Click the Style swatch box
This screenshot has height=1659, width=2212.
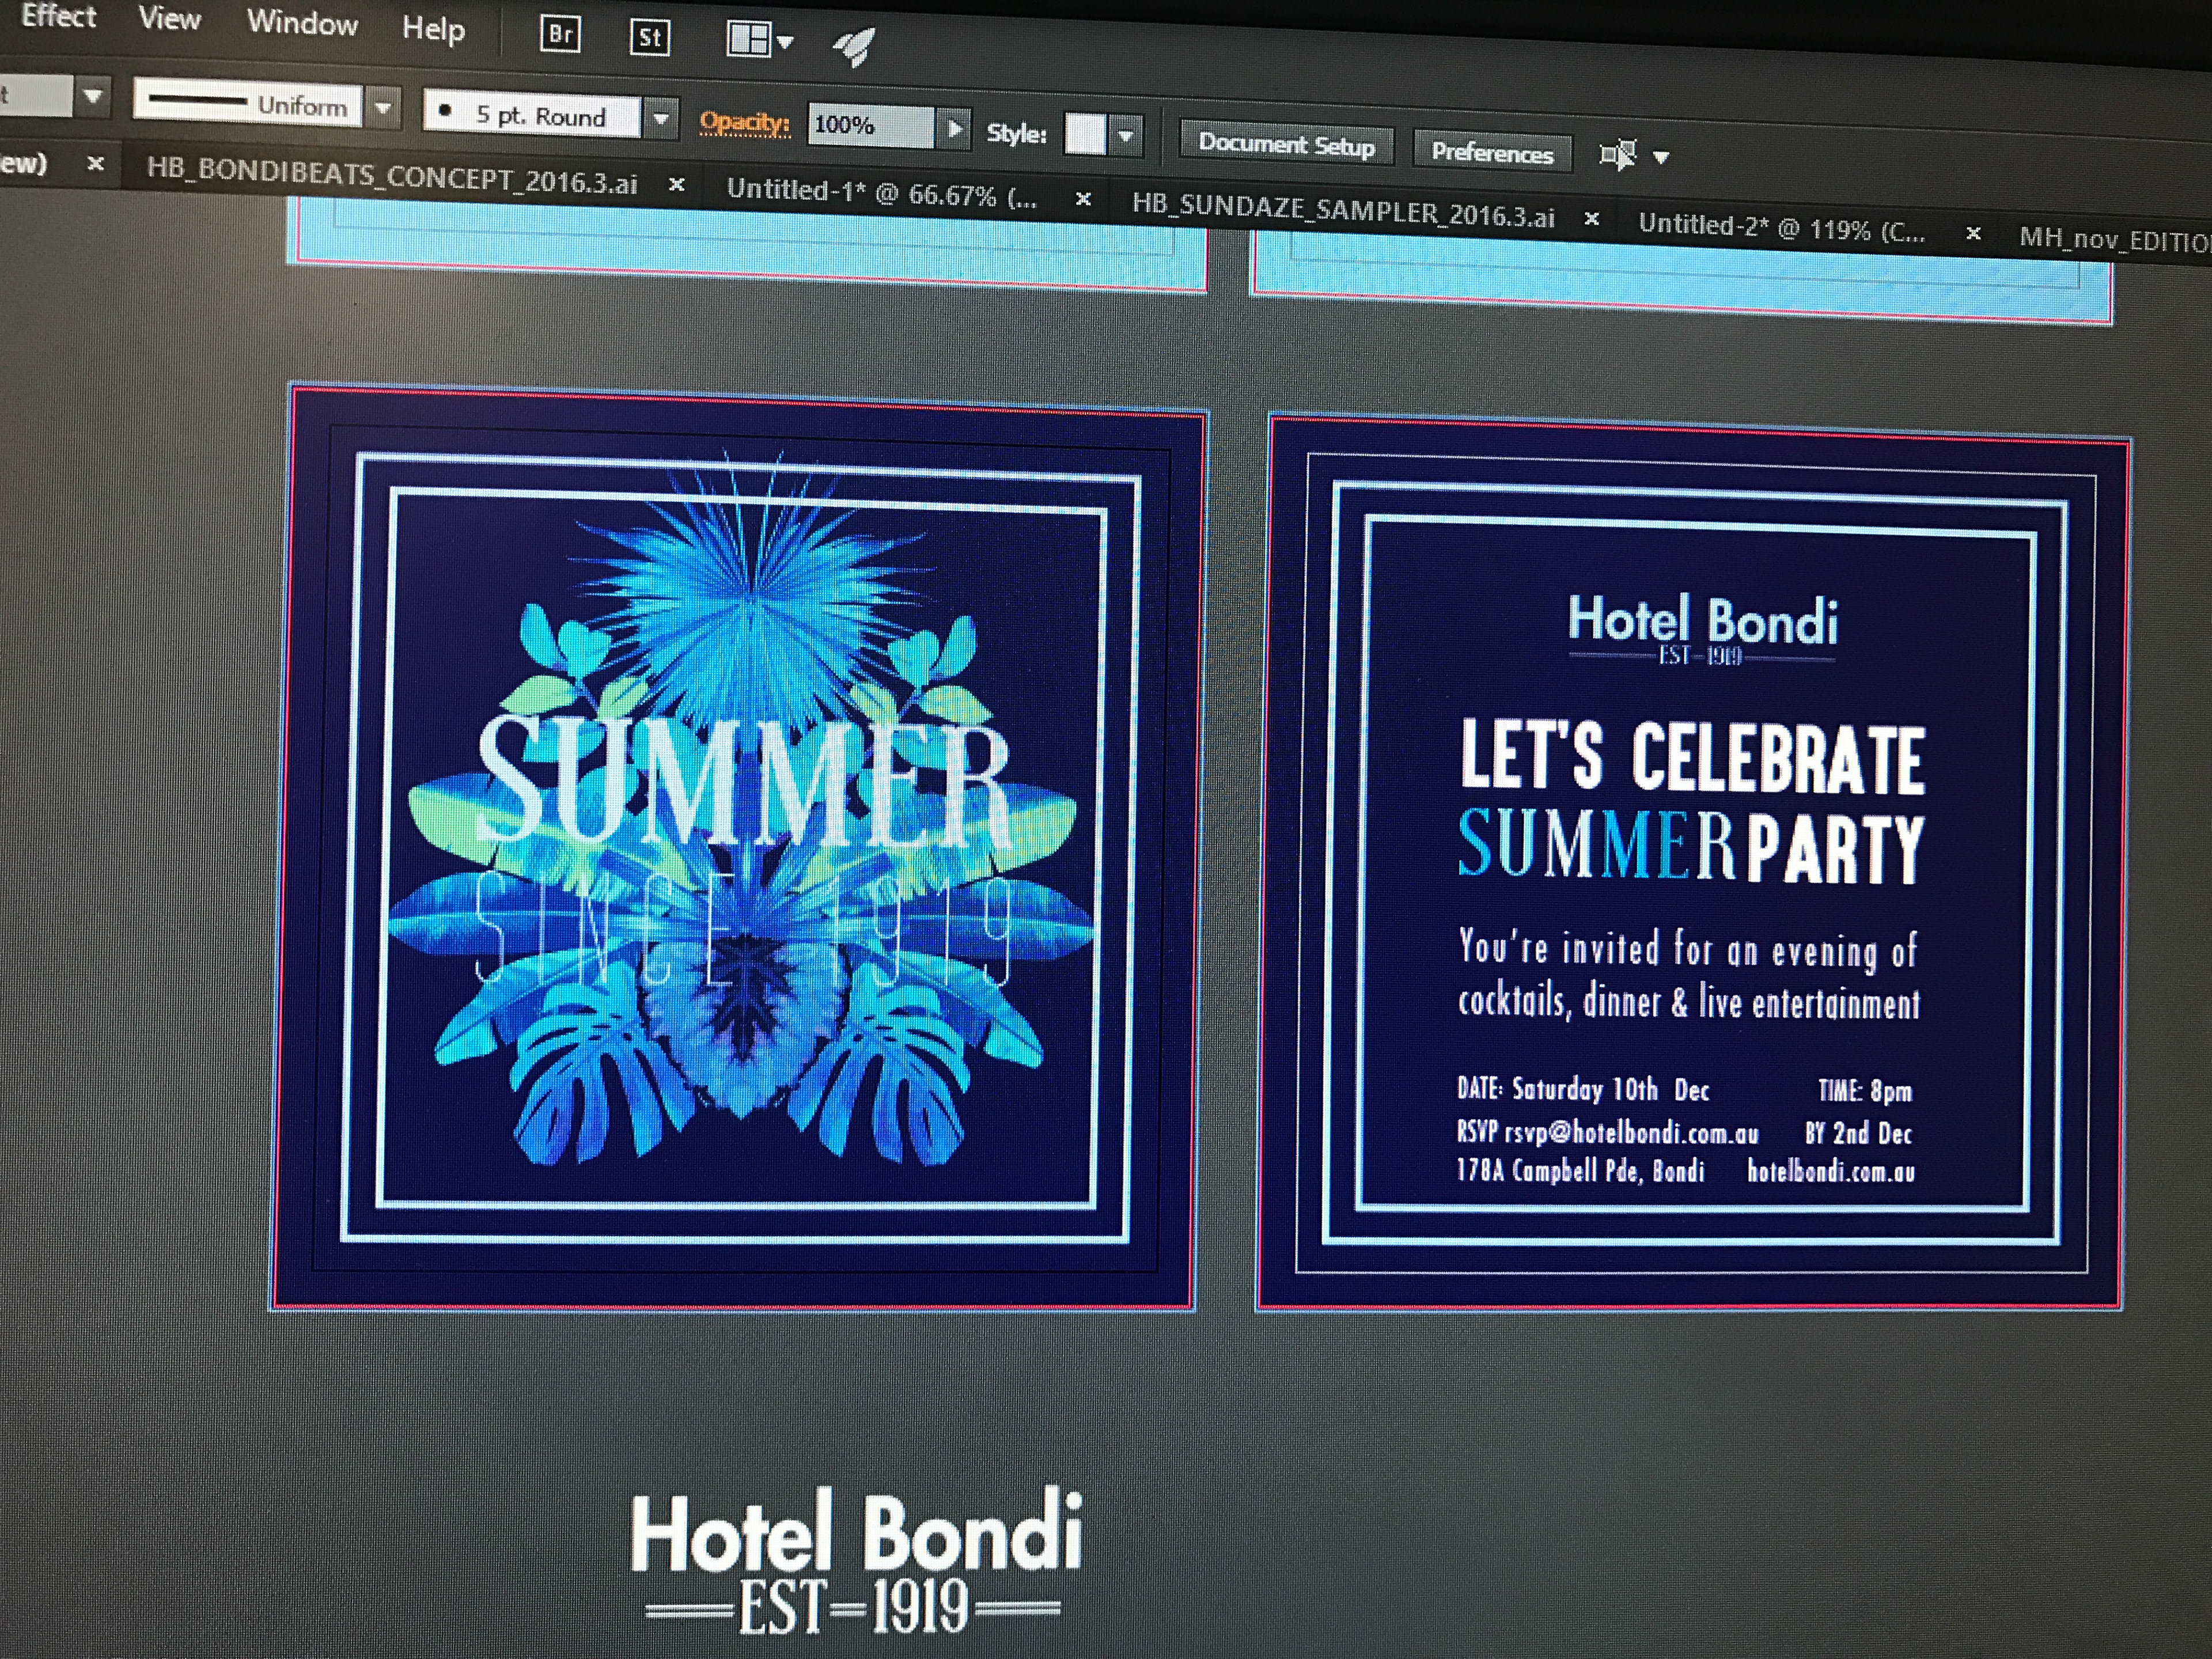[x=1085, y=133]
